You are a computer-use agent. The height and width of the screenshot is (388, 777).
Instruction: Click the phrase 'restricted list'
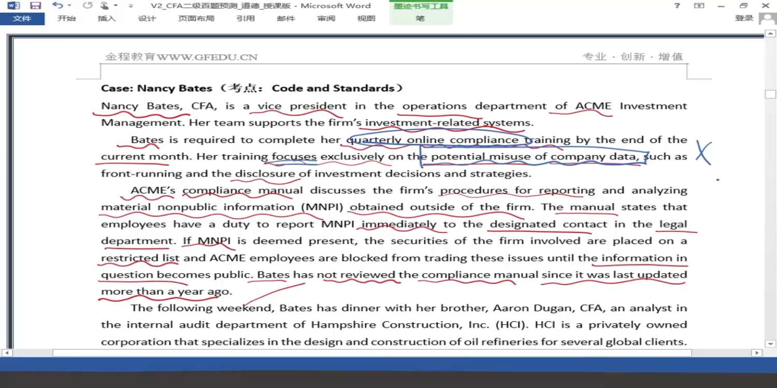pyautogui.click(x=140, y=258)
